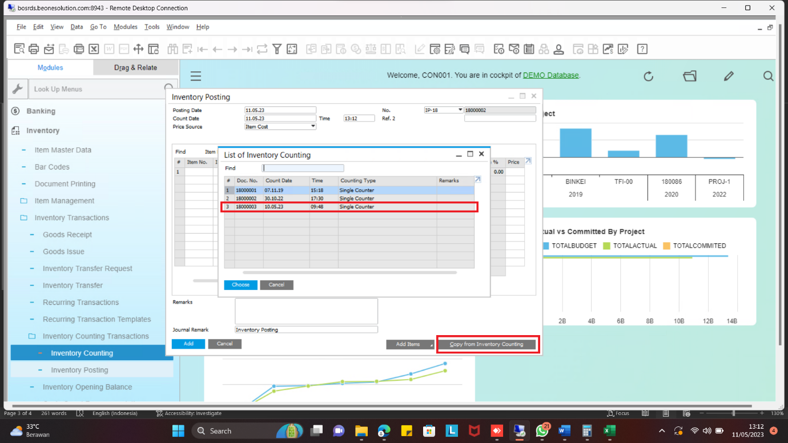Open the IP-18 series dropdown
Viewport: 788px width, 443px height.
pyautogui.click(x=460, y=110)
